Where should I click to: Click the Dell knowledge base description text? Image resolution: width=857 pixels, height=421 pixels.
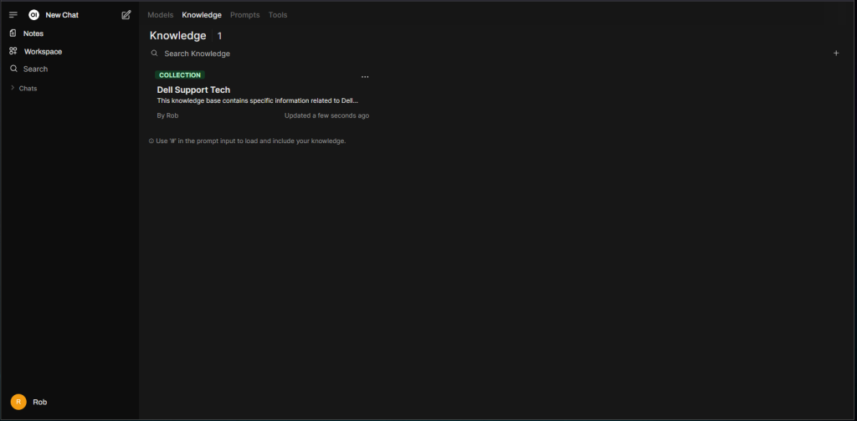[257, 100]
